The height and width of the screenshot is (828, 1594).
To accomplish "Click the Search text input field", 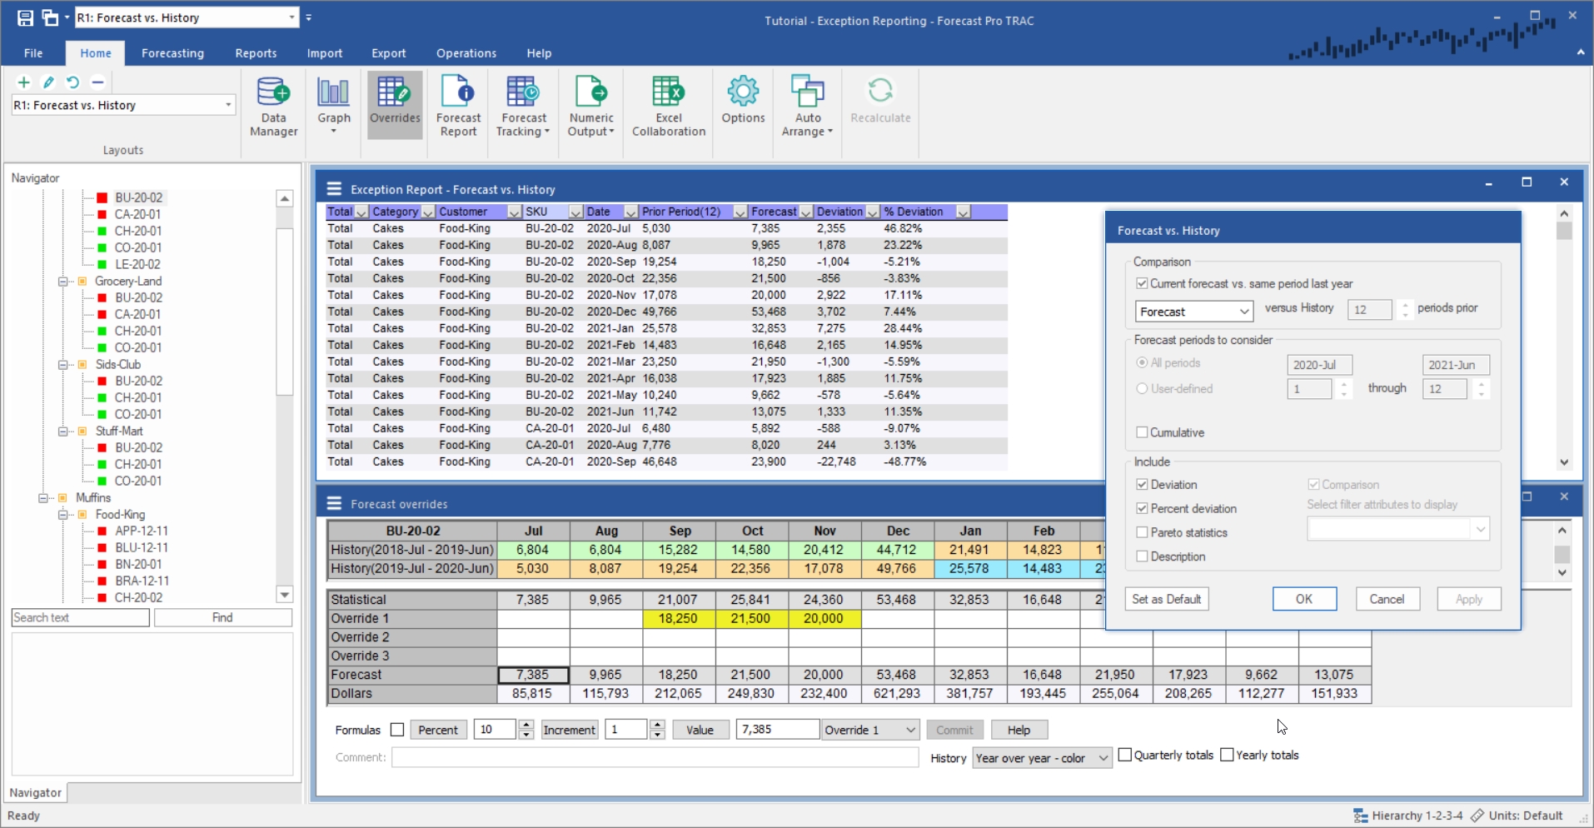I will [x=81, y=617].
